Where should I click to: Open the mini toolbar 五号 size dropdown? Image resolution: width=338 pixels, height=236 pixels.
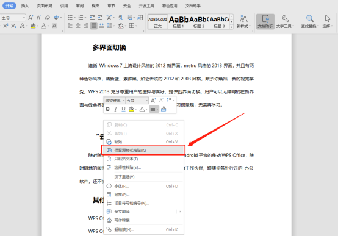146,101
